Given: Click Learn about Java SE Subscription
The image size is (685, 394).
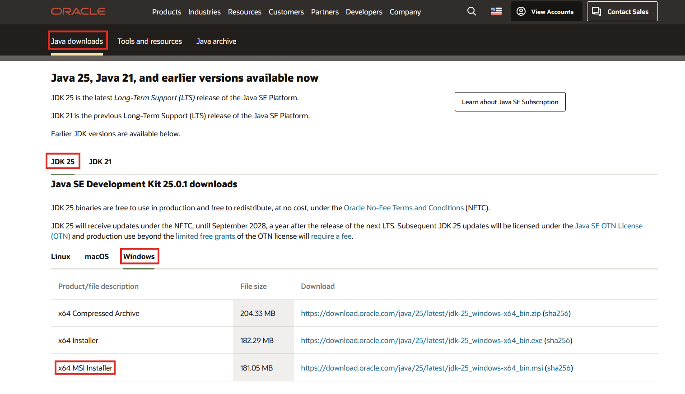Looking at the screenshot, I should (510, 102).
